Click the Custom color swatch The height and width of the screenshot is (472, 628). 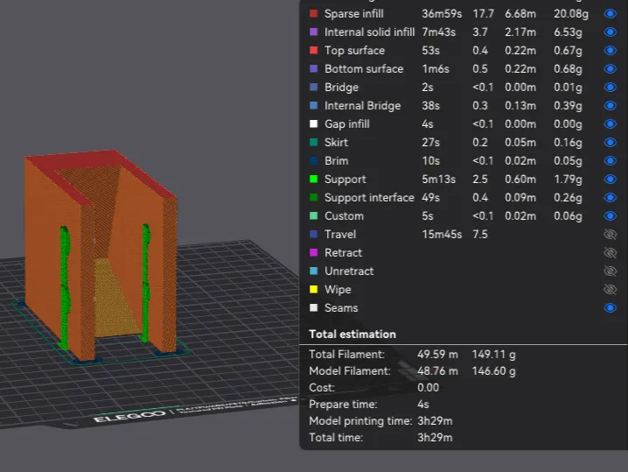[x=314, y=215]
